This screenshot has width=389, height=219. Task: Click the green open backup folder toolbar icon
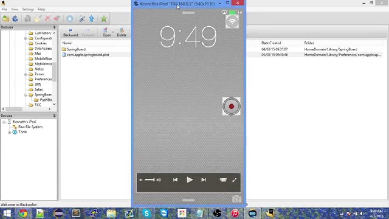coord(6,19)
